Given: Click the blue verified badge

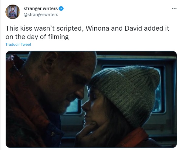Looking at the screenshot, I should (x=61, y=8).
